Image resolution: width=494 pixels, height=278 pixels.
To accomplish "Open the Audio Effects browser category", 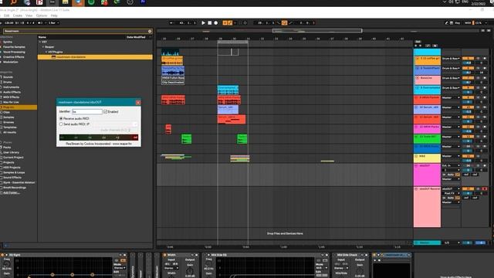I will coord(12,92).
